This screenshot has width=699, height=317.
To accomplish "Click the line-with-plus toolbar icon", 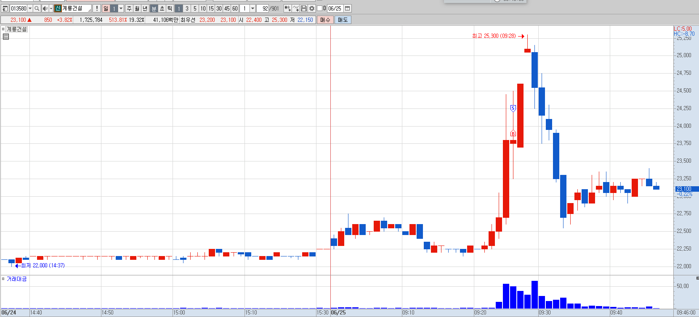I will click(296, 8).
